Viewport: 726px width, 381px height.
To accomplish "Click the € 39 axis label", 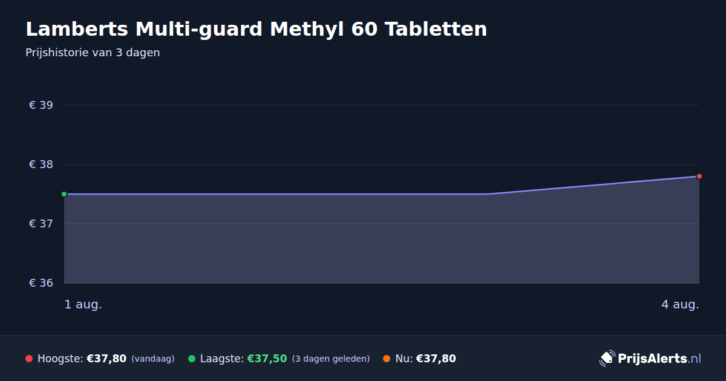I will pos(41,105).
